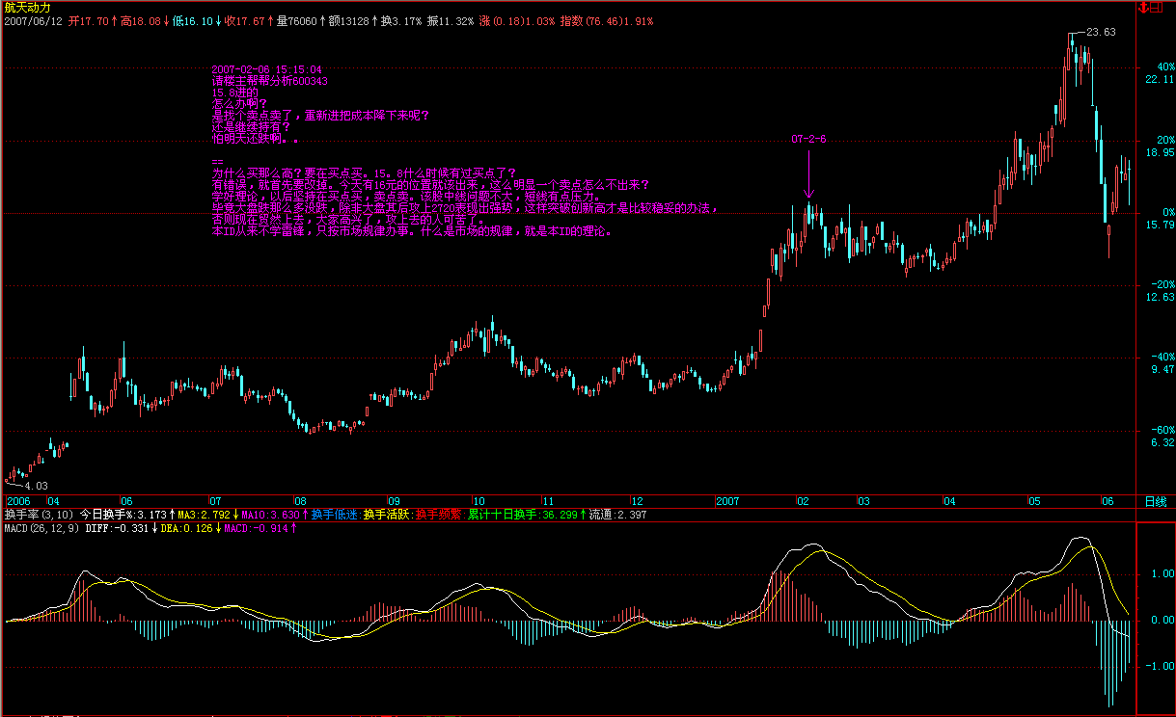1176x717 pixels.
Task: Click the red anchor icon at top right
Action: pyautogui.click(x=1144, y=7)
